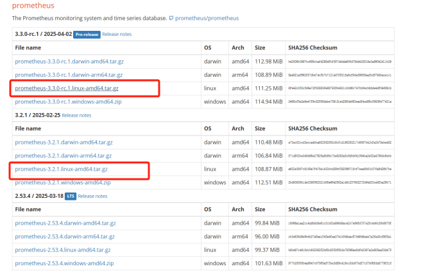Viewport: 444px width, 280px height.
Task: Click the 101.63 MiB size cell
Action: pos(268,263)
